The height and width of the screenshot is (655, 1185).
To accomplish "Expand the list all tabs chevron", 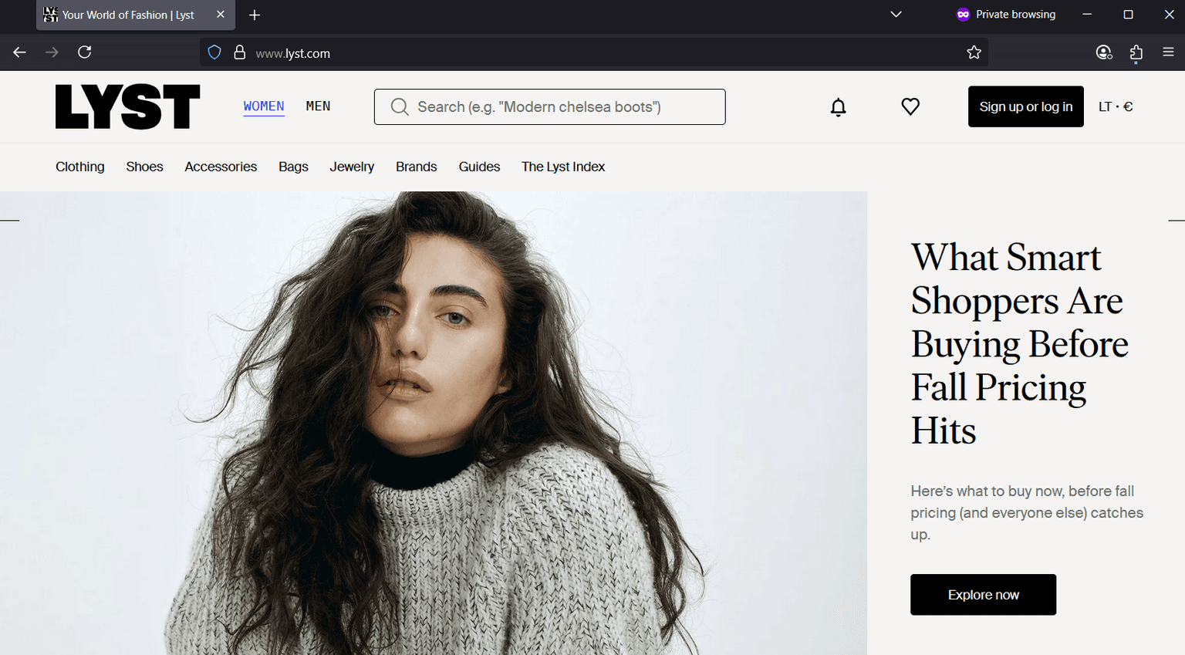I will 896,15.
